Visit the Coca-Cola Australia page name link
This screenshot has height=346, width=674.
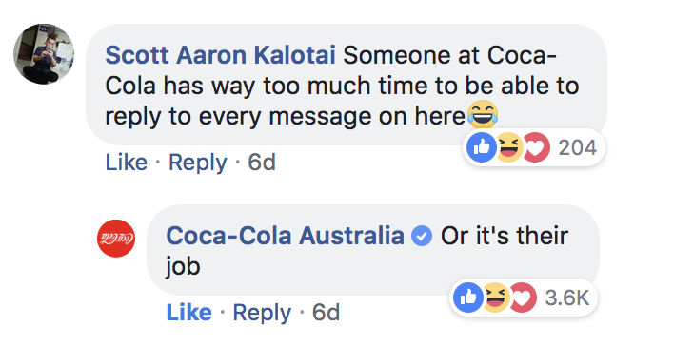(286, 236)
